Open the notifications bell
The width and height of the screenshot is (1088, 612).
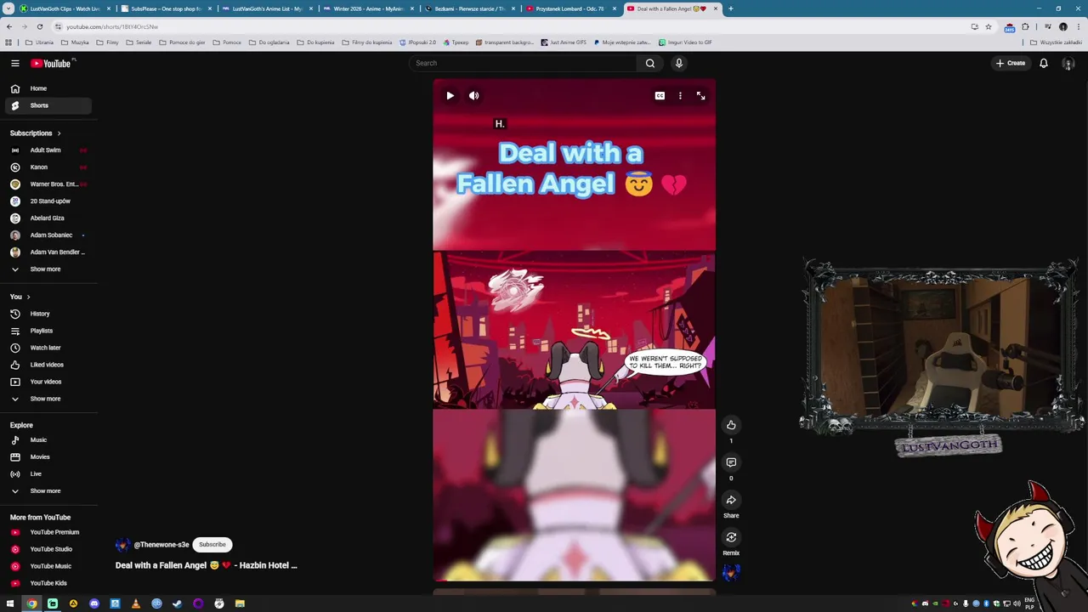(1043, 63)
